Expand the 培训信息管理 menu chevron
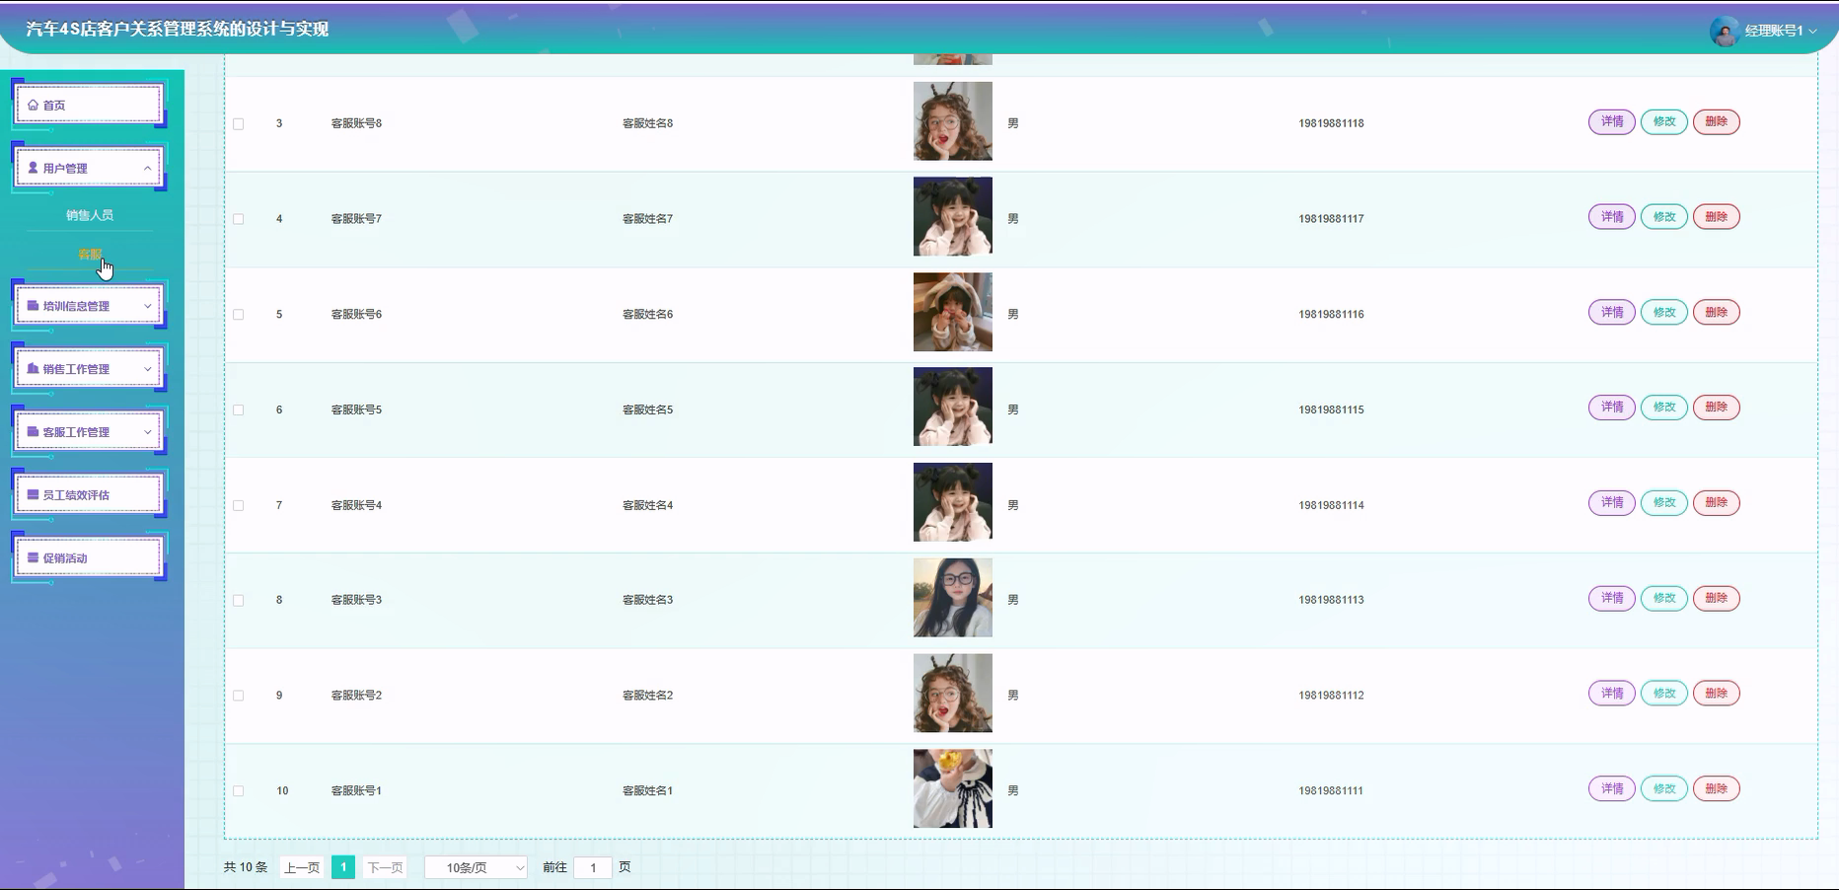This screenshot has width=1839, height=890. (x=148, y=306)
